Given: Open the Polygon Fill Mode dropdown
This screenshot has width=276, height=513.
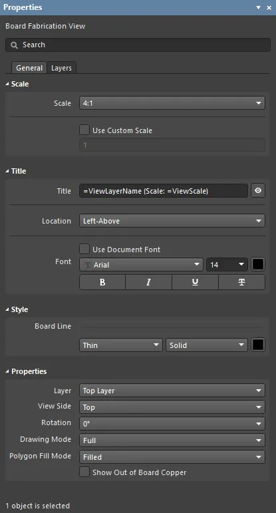Looking at the screenshot, I should tap(172, 457).
